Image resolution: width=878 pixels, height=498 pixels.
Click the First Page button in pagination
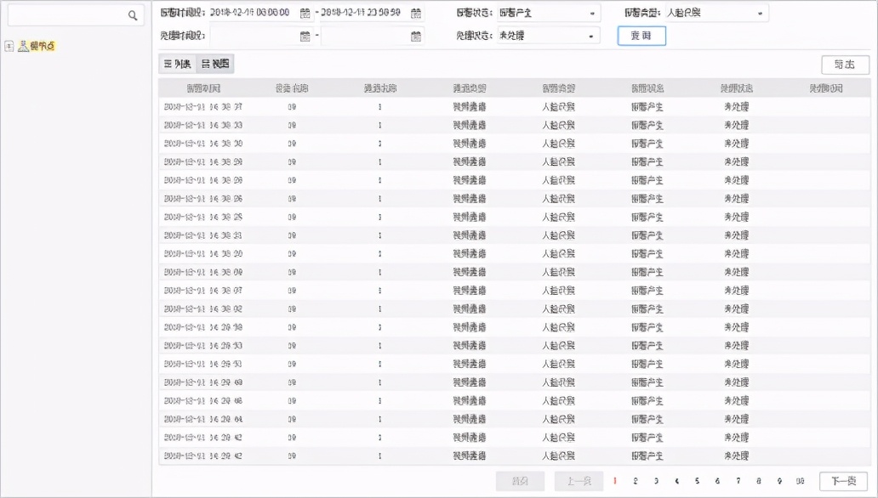519,480
